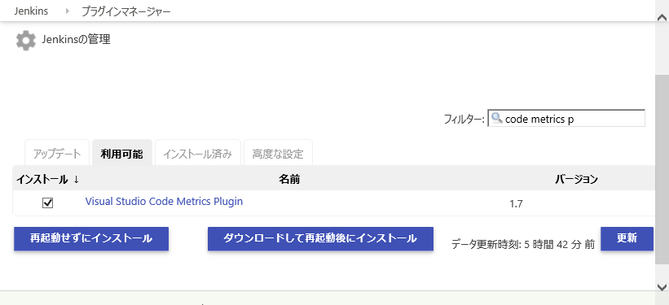This screenshot has width=669, height=305.
Task: Click the 更新 button
Action: pyautogui.click(x=627, y=238)
